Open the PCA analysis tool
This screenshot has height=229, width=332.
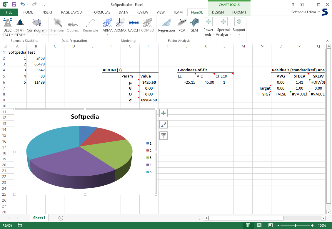(182, 25)
